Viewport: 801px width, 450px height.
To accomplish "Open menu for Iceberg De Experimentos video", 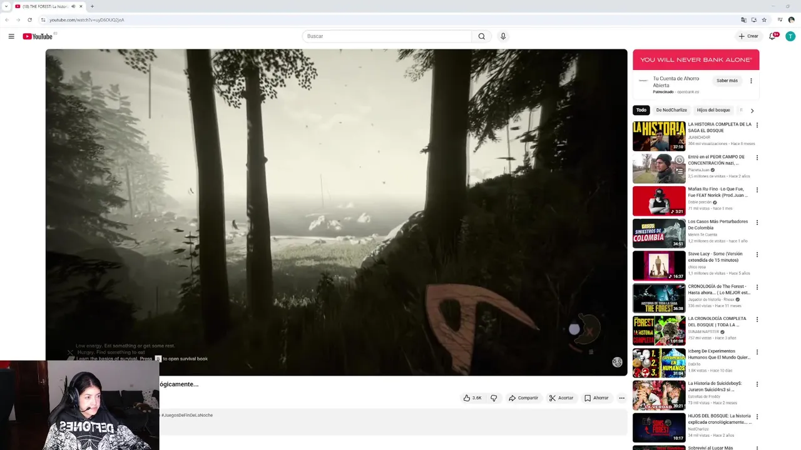I will [x=757, y=352].
